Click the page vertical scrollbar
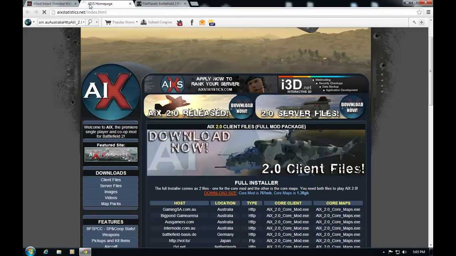Viewport: 456px width, 256px height. click(x=431, y=71)
